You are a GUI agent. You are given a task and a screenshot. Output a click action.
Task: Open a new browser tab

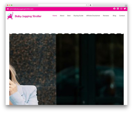126,6
